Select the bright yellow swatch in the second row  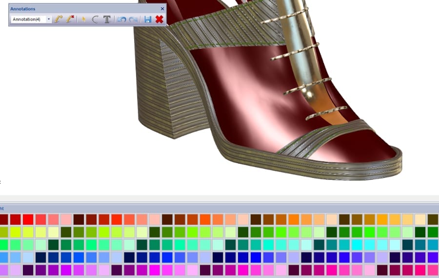pos(16,232)
